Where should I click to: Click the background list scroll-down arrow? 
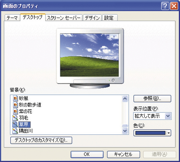pos(125,131)
